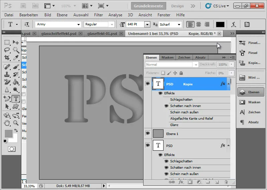The width and height of the screenshot is (267, 190).
Task: Select the Magic Wand tool
Action: tap(16, 50)
